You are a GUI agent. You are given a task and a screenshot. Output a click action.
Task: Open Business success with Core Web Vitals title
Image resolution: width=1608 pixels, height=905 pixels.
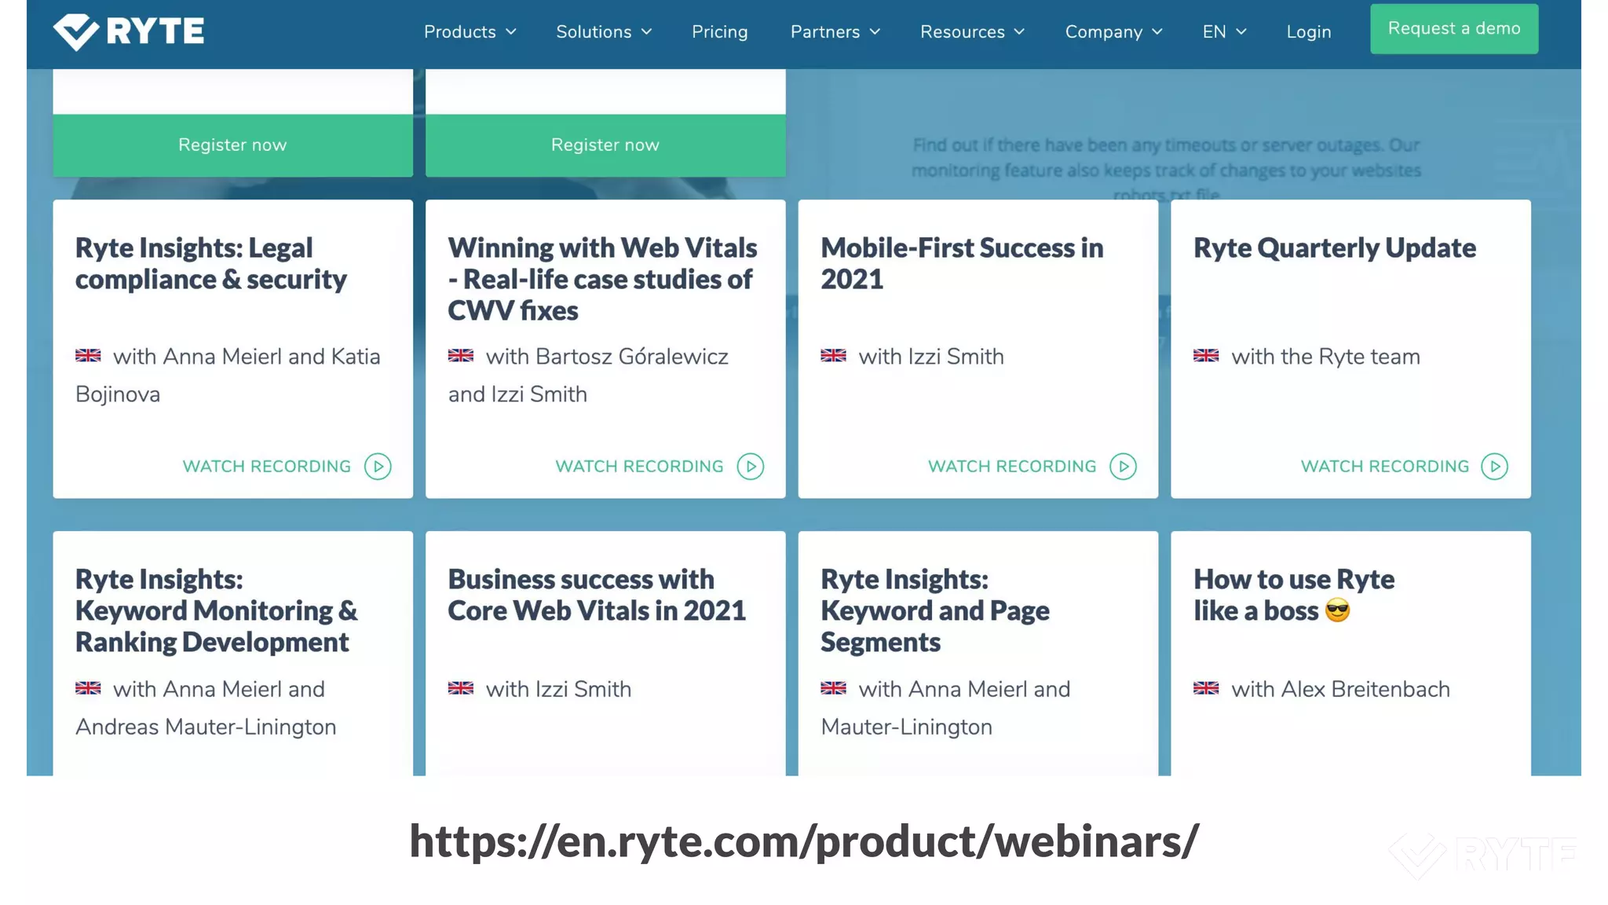[x=597, y=595]
